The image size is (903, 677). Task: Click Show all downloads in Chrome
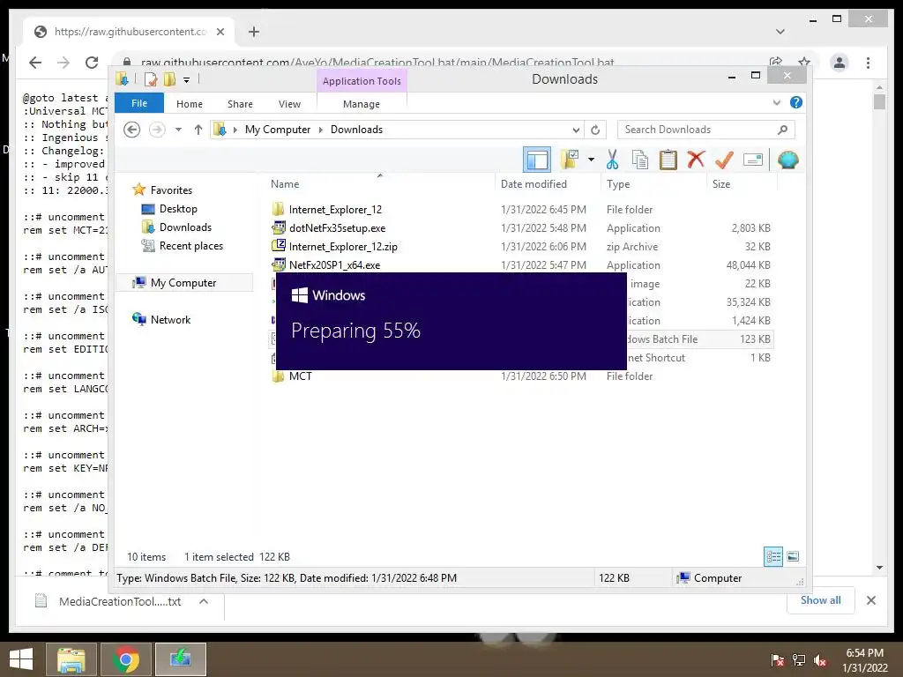[x=821, y=600]
